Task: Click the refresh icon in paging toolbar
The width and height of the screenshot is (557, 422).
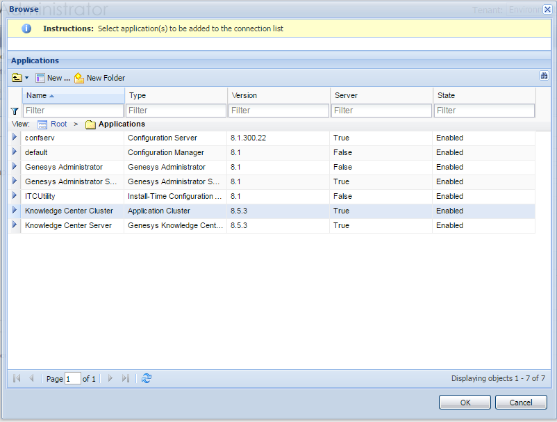Action: (147, 379)
